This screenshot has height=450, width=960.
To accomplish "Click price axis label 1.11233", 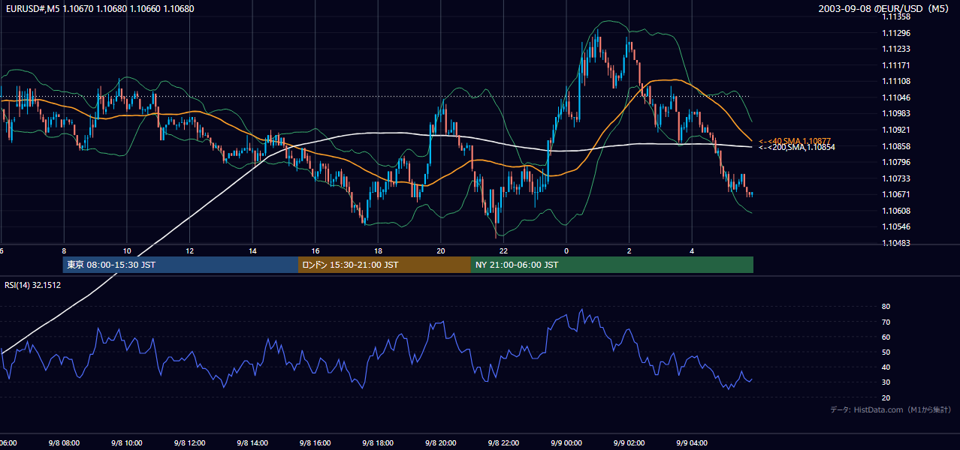I will point(898,49).
